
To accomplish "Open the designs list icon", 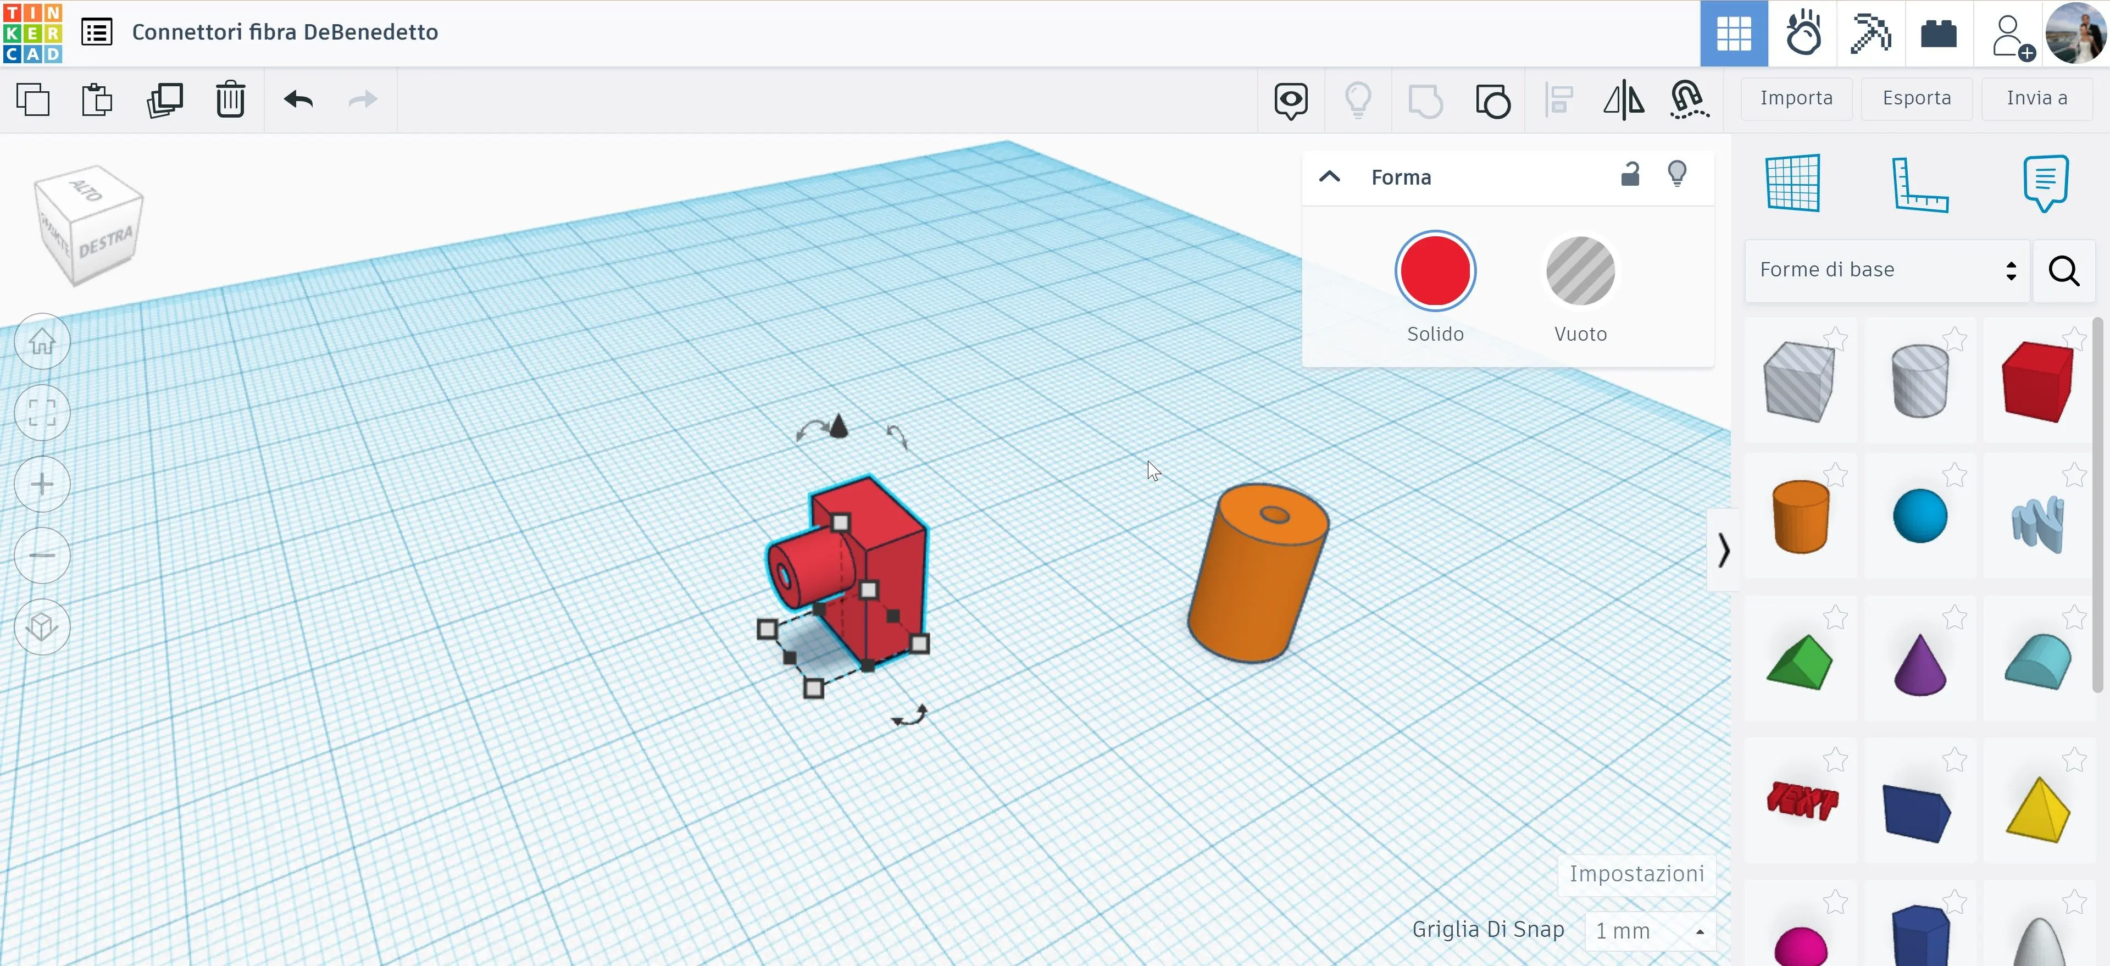I will pos(97,33).
